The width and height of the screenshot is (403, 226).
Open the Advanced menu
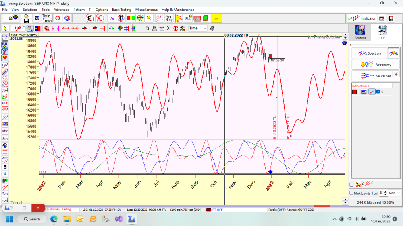61,10
